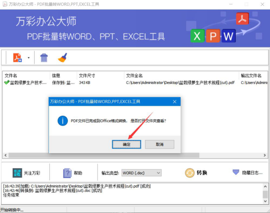Click the horizontal scrollbar thumb in file list
Viewport: 270px width, 213px height.
pos(104,155)
